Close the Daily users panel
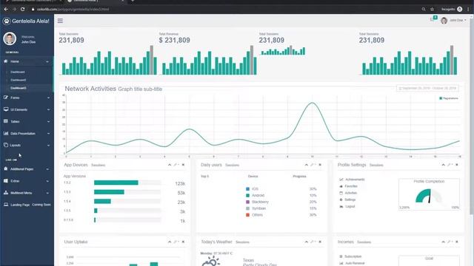 320,165
